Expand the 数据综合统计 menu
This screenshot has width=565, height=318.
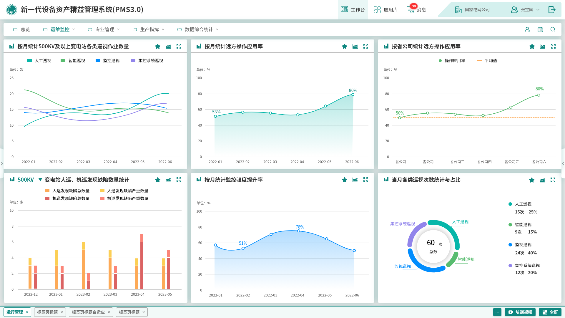(198, 29)
